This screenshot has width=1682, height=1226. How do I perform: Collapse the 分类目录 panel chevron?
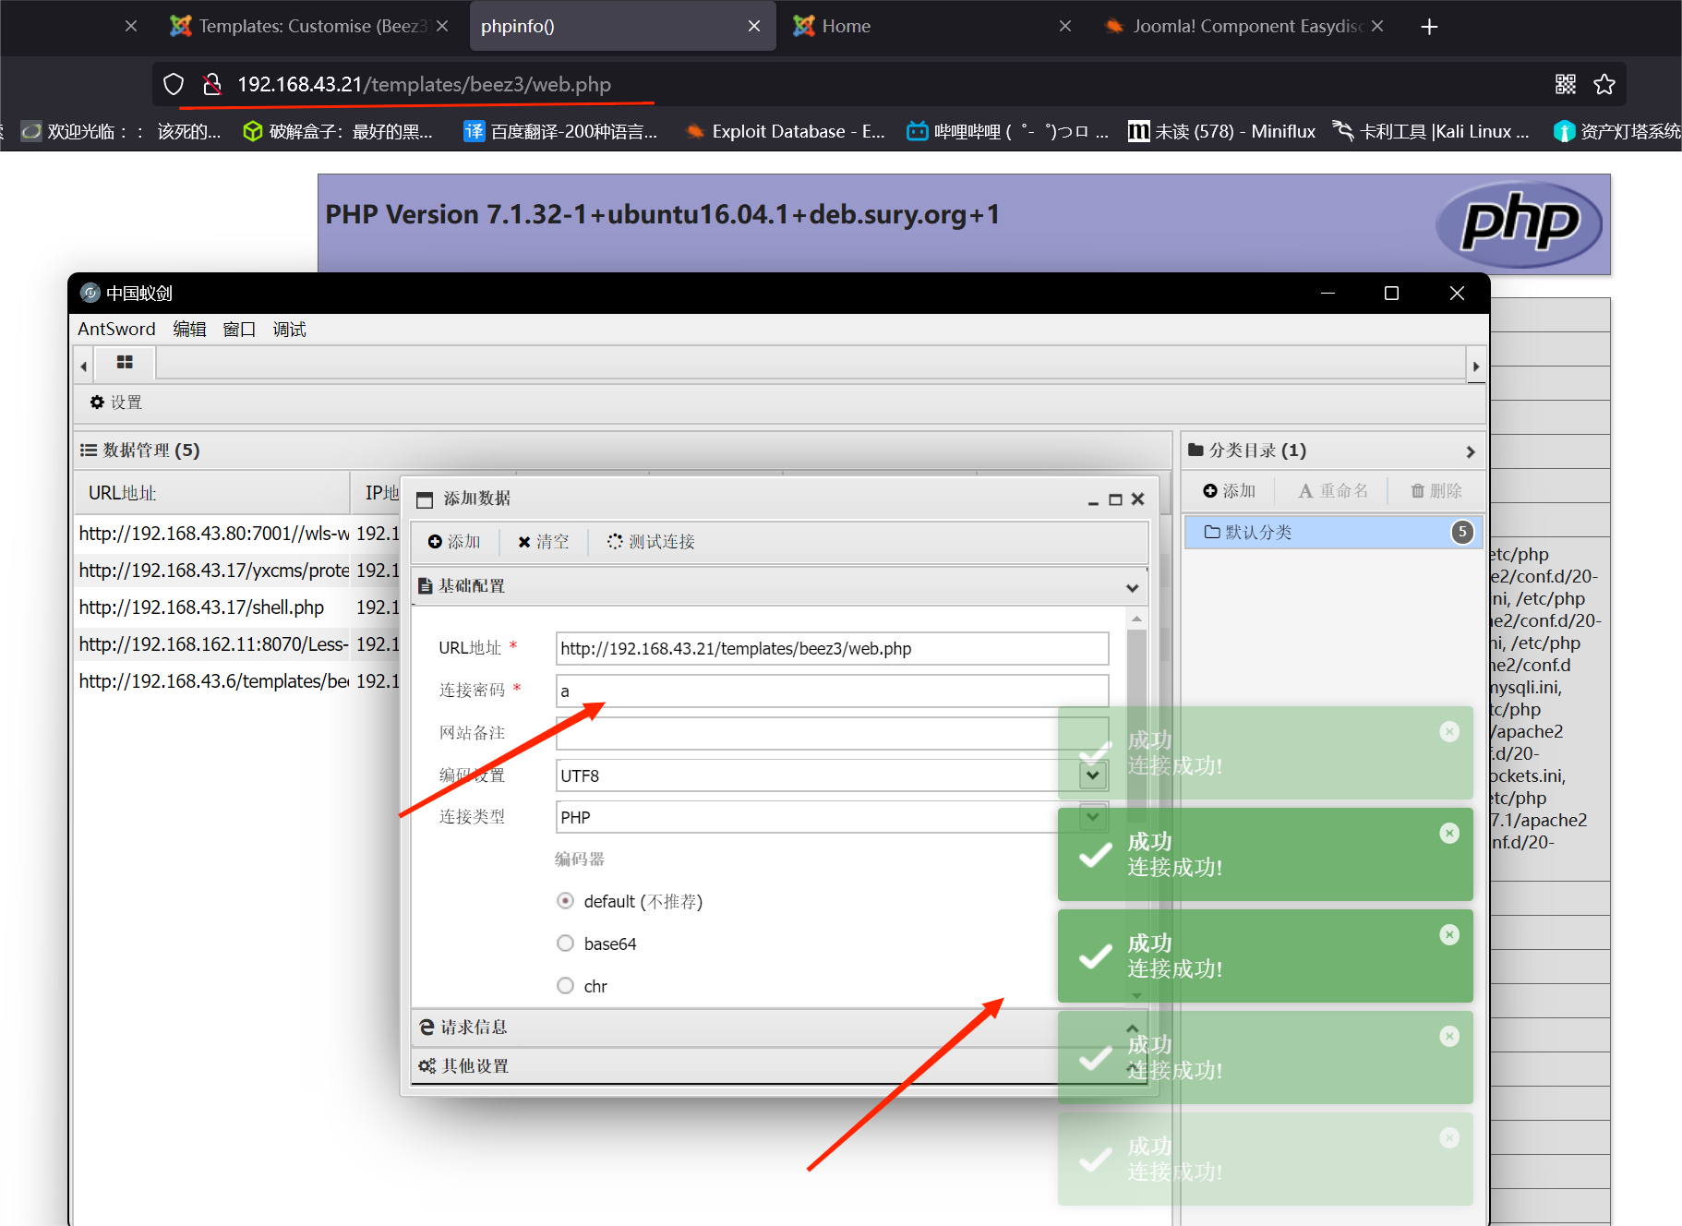point(1471,451)
